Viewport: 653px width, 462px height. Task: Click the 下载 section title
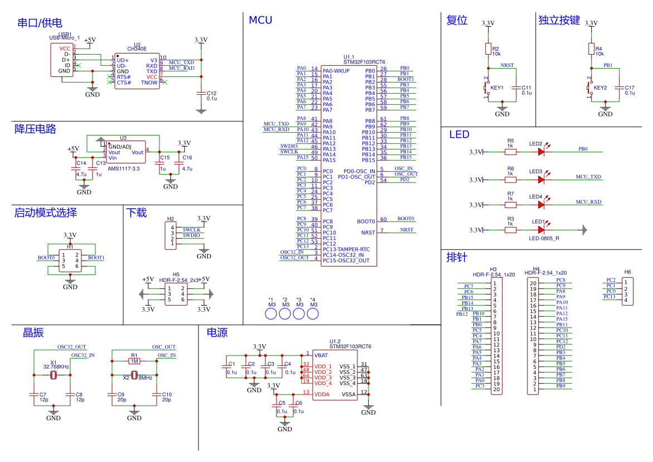pos(137,213)
